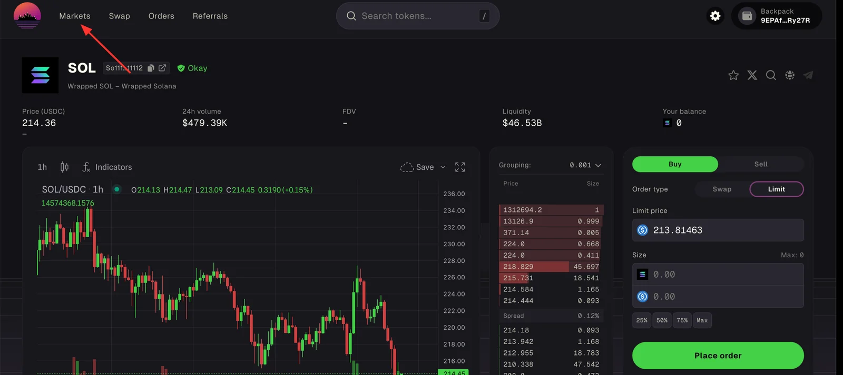Change the candlestick chart type icon

click(64, 167)
